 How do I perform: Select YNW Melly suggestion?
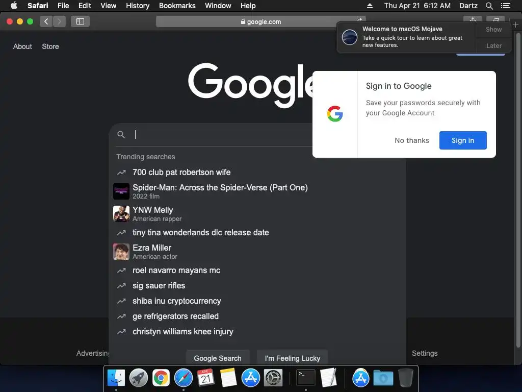(257, 214)
